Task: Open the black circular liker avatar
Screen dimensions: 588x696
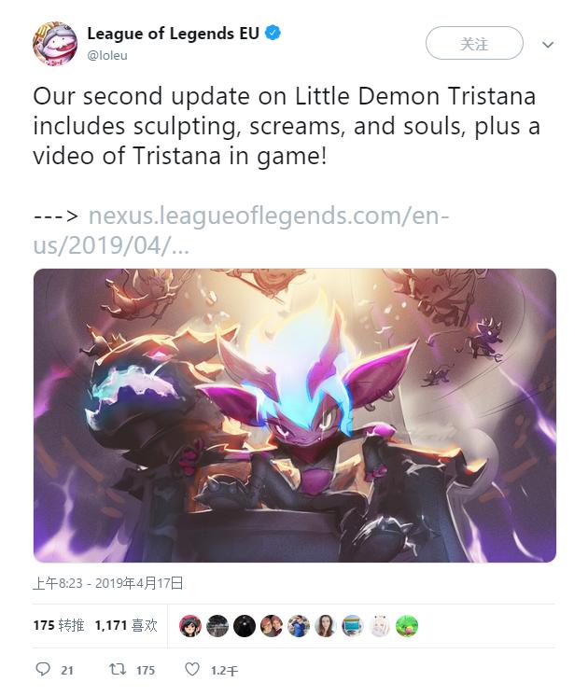Action: point(245,626)
